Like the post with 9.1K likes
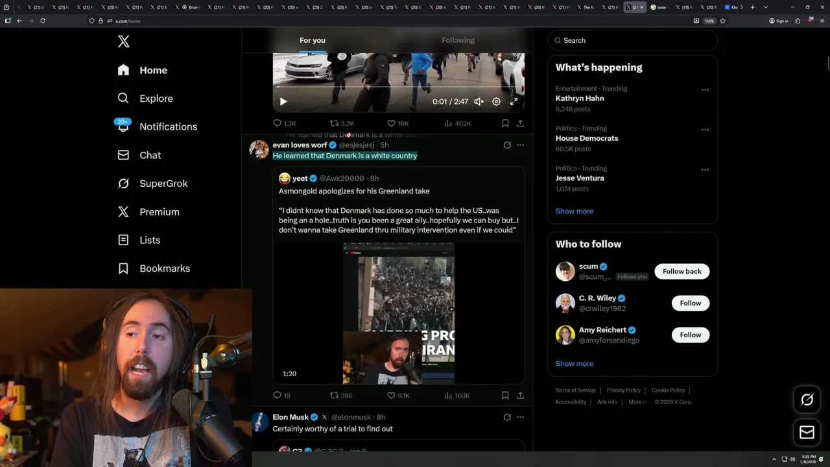The height and width of the screenshot is (467, 830). 398,395
